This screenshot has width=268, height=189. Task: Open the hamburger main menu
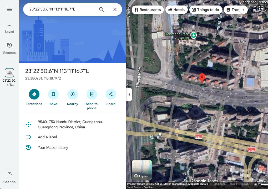9,9
